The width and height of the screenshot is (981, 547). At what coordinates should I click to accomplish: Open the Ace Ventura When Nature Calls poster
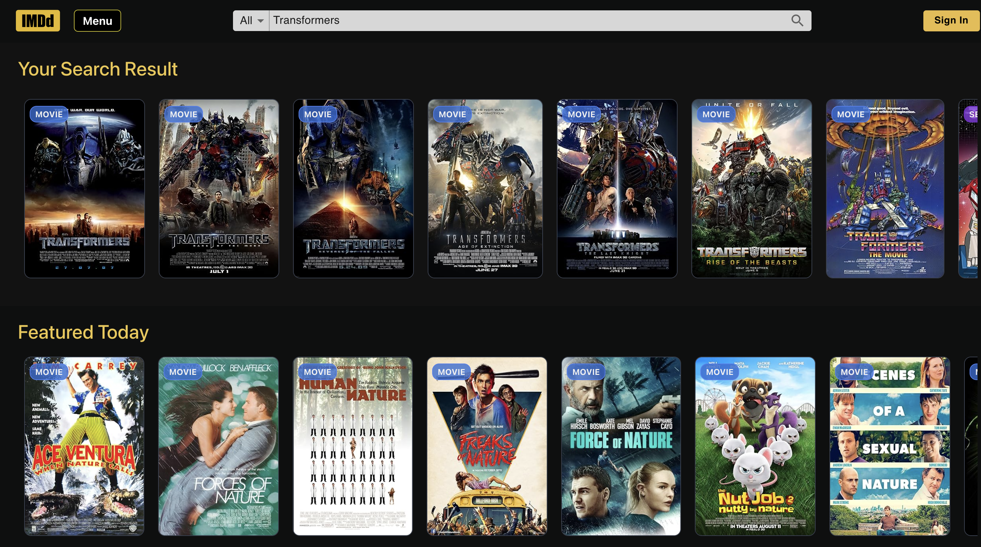point(85,446)
